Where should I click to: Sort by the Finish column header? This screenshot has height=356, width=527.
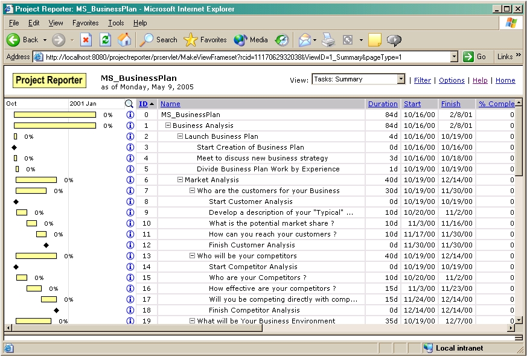tap(451, 104)
